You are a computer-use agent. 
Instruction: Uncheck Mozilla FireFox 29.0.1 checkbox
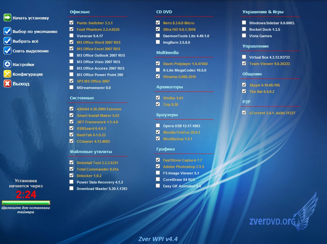click(158, 132)
